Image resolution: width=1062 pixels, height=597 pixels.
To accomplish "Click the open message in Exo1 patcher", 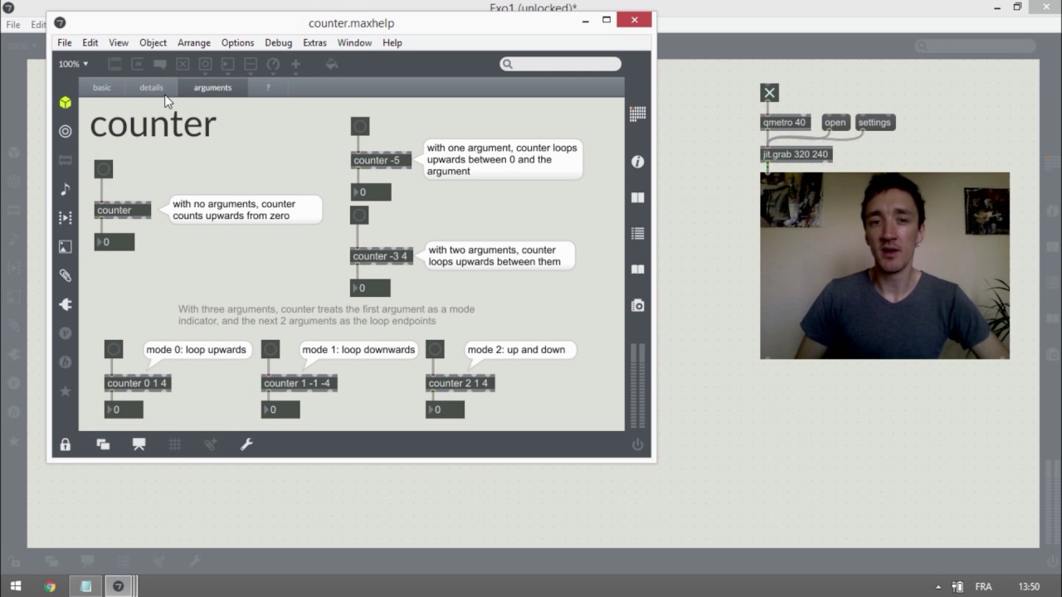I will click(835, 123).
